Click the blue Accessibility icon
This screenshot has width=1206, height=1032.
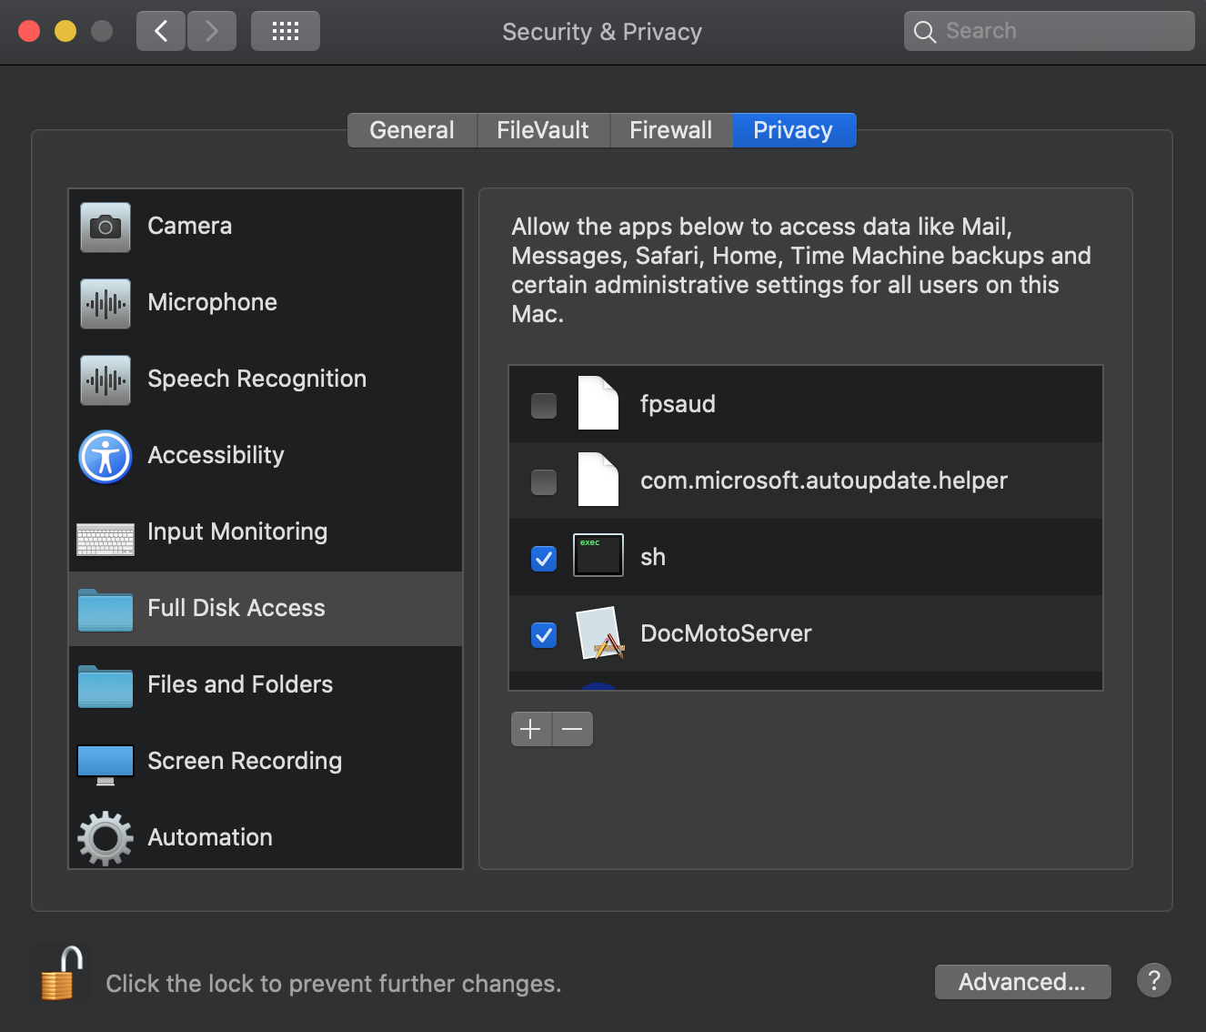pos(106,456)
